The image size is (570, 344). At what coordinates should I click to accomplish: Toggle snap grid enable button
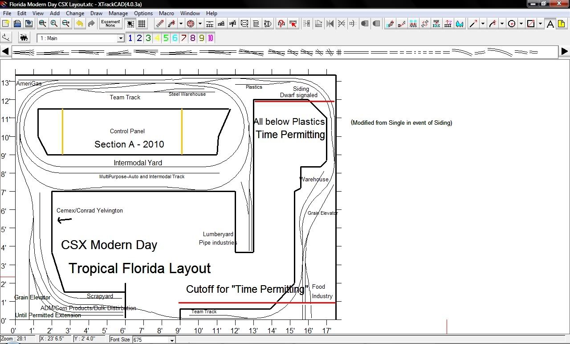pyautogui.click(x=130, y=24)
